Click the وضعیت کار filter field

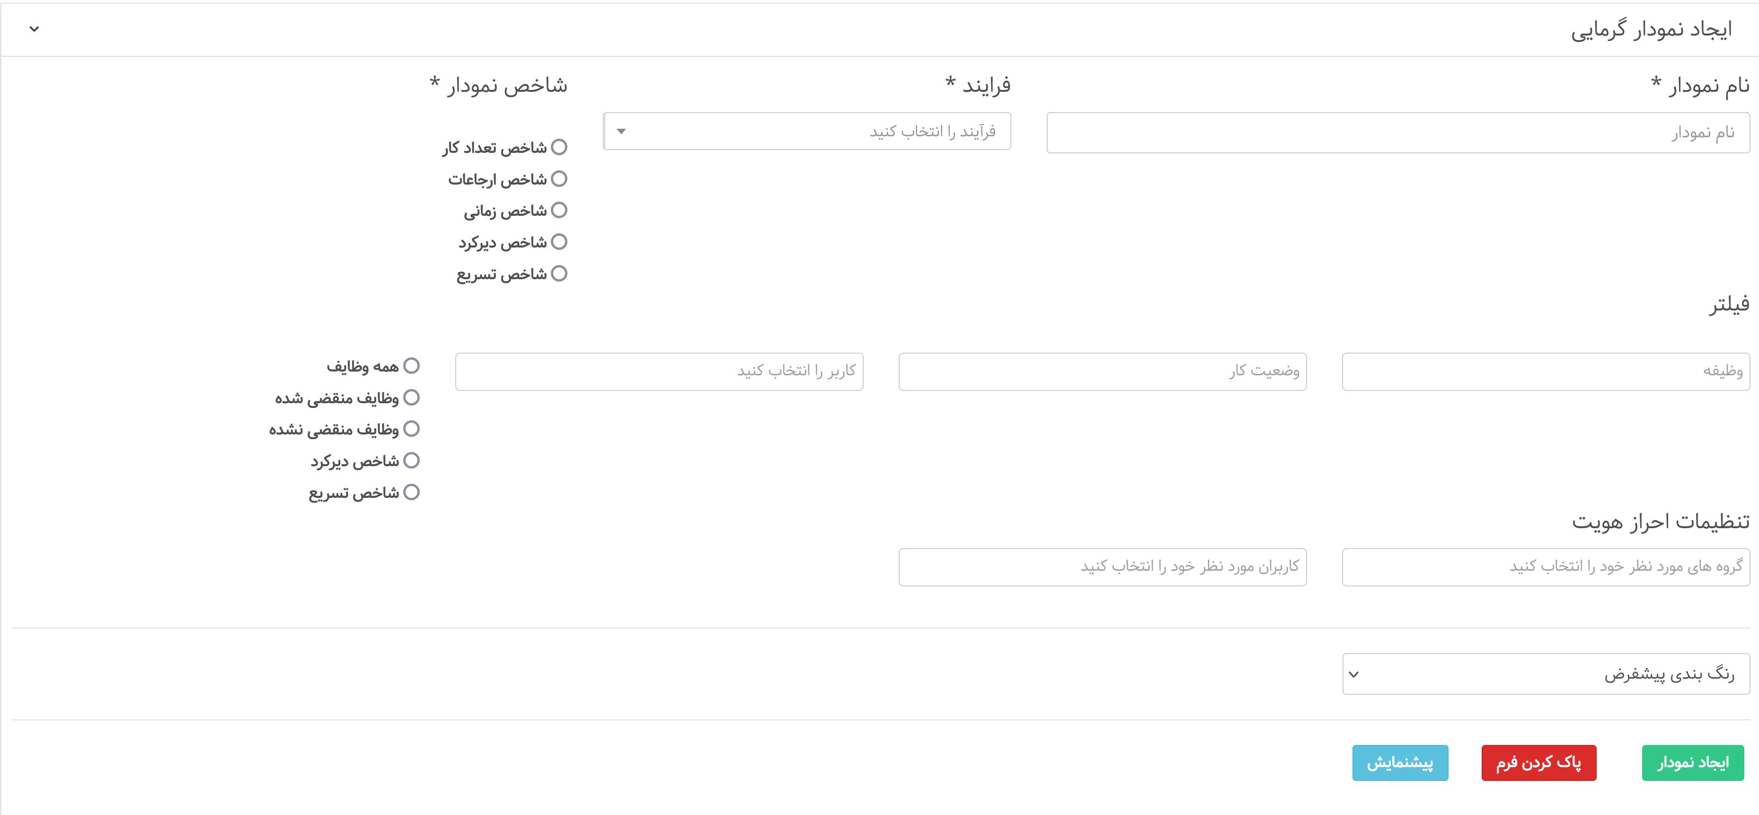tap(1102, 372)
